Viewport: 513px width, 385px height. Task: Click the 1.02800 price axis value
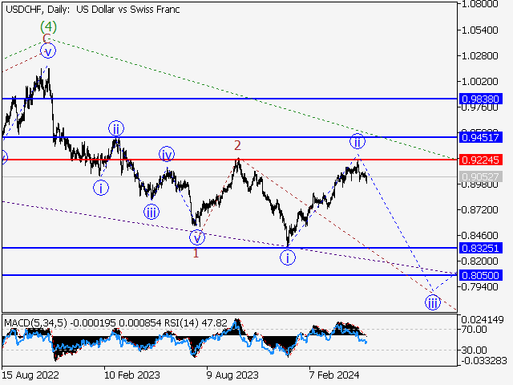pyautogui.click(x=479, y=55)
